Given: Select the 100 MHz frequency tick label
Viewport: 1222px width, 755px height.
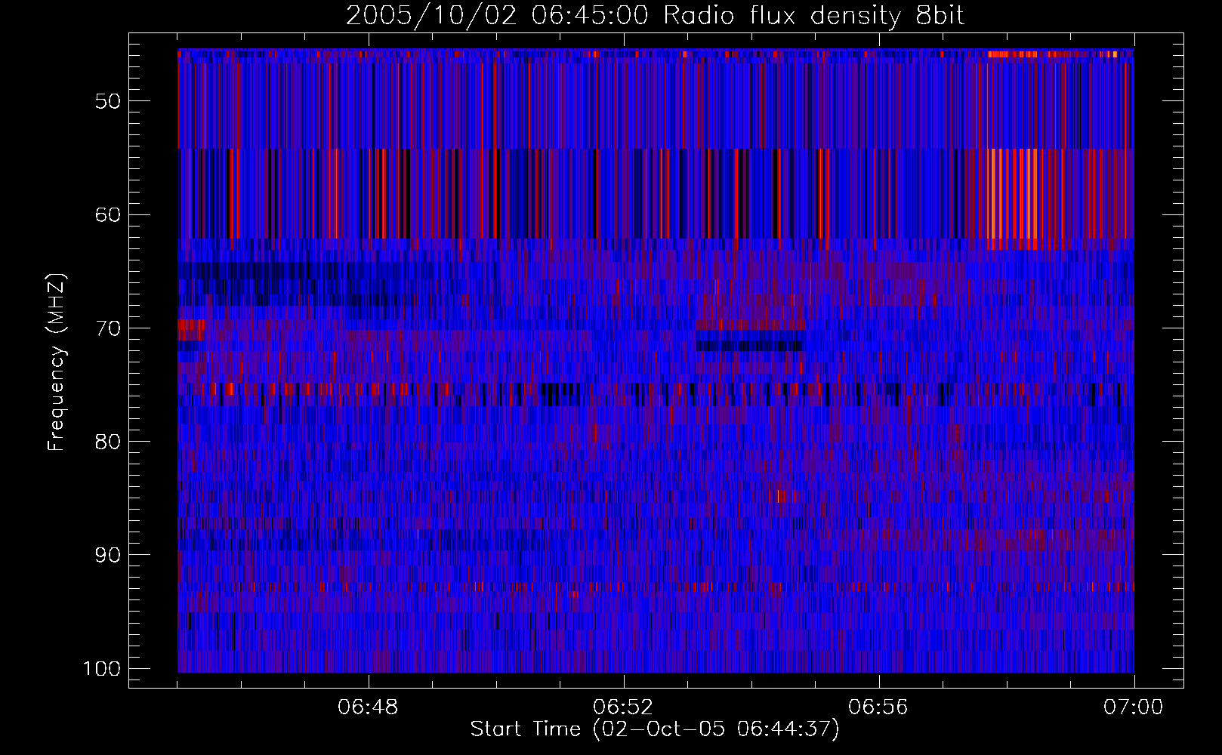Looking at the screenshot, I should click(100, 669).
